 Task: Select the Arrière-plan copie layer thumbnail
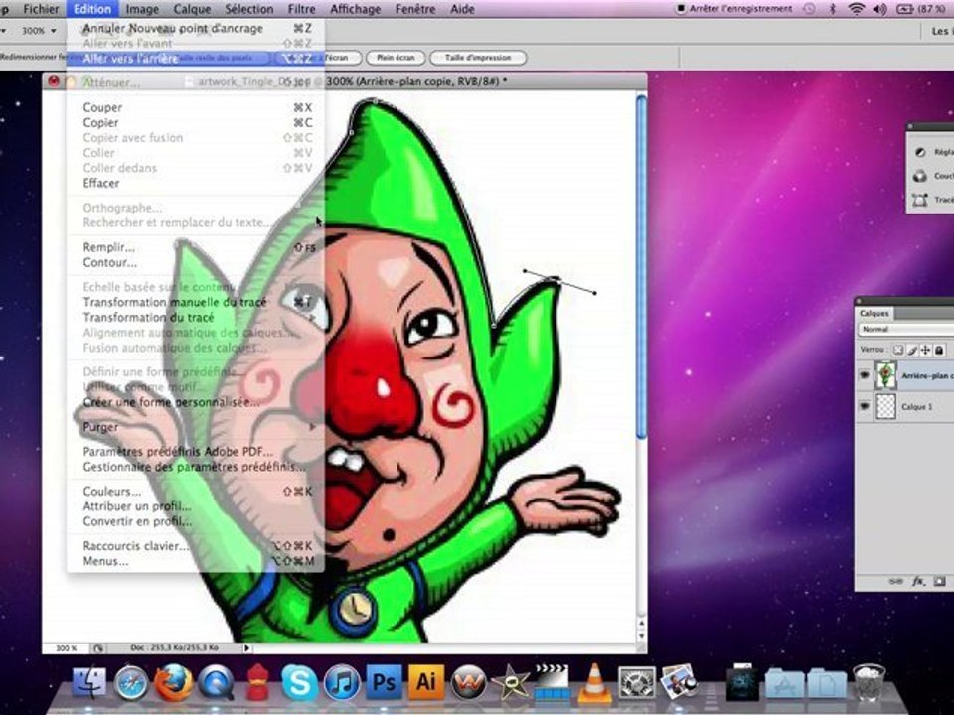tap(885, 375)
